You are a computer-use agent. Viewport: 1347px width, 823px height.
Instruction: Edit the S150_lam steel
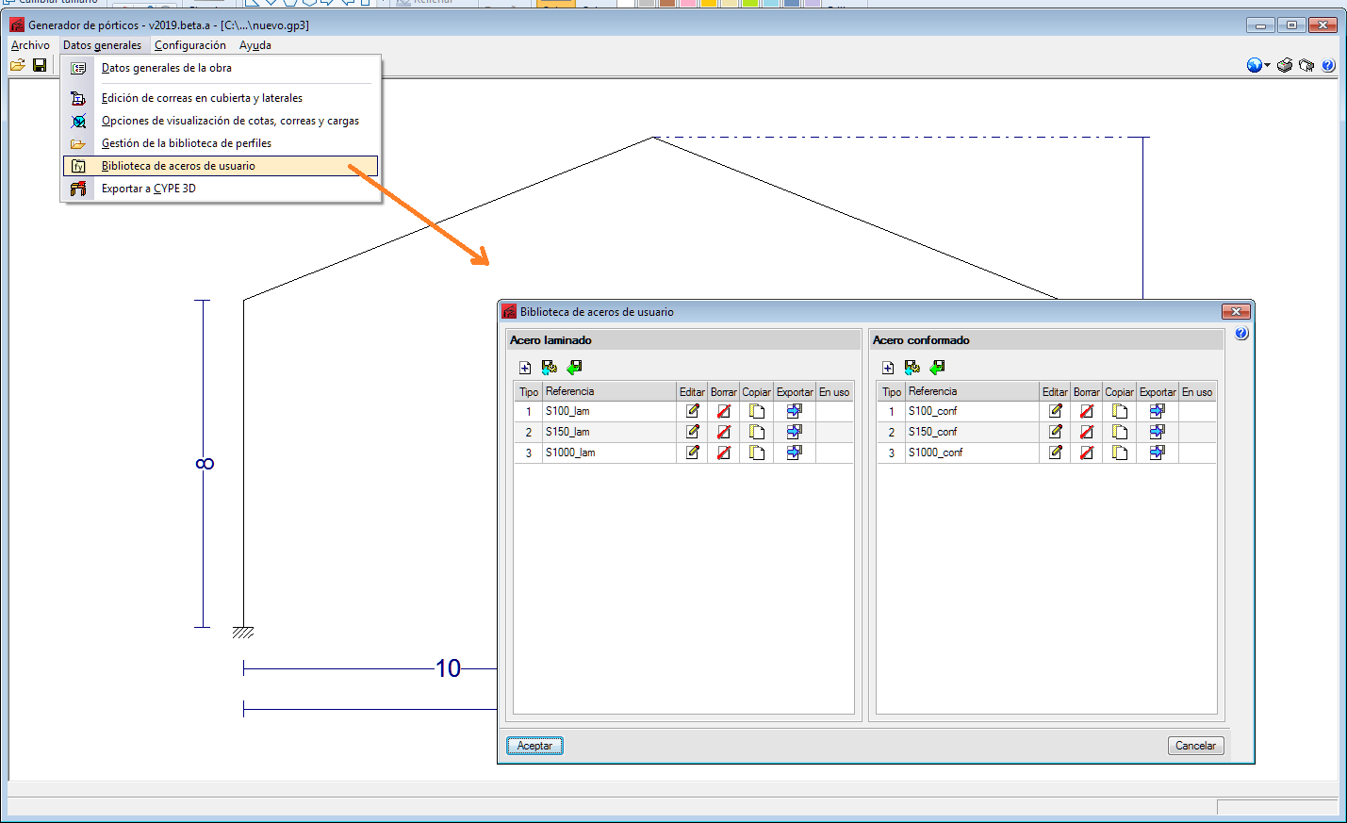pyautogui.click(x=693, y=432)
